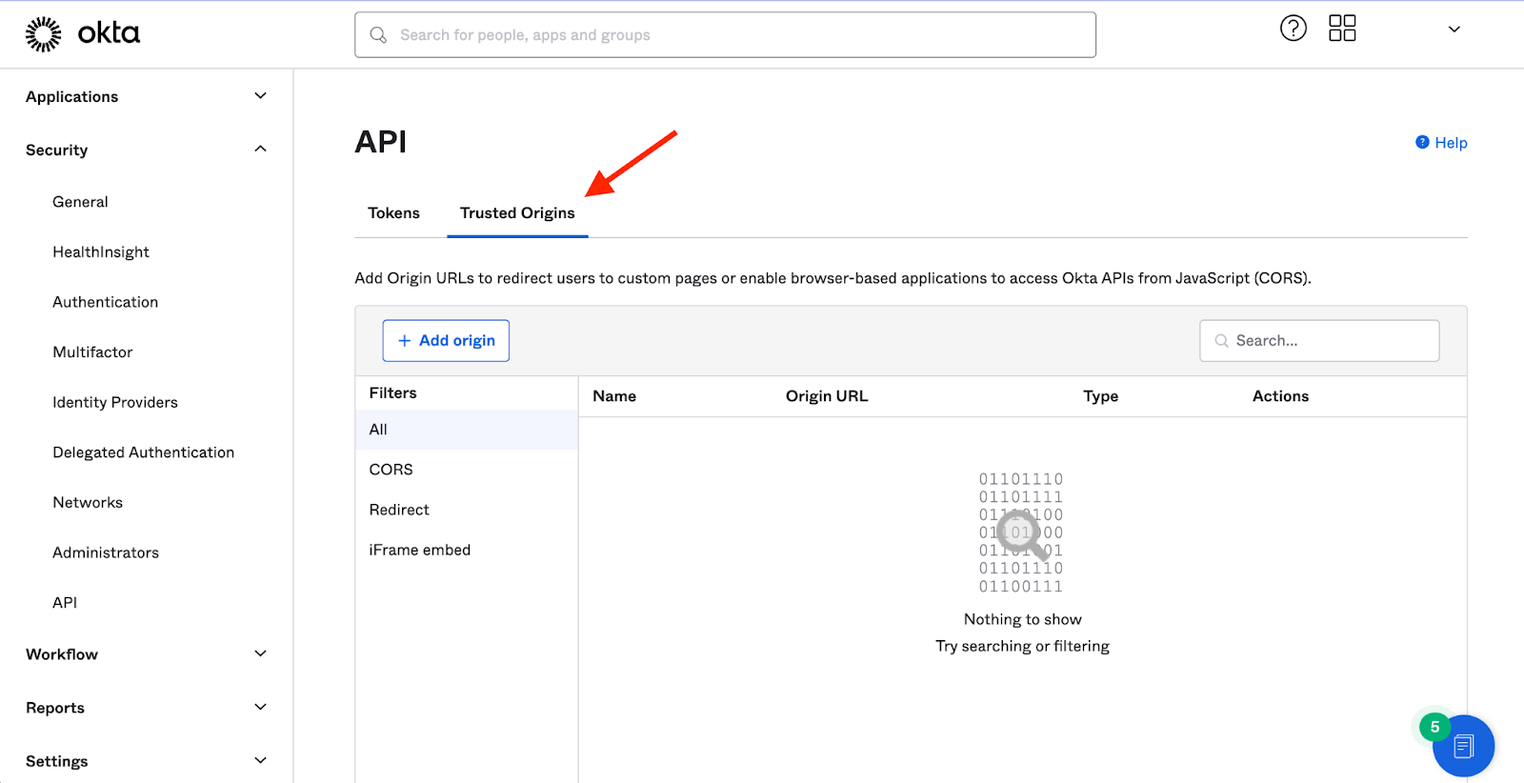Open the floating notes widget icon
The width and height of the screenshot is (1524, 783).
(x=1463, y=746)
